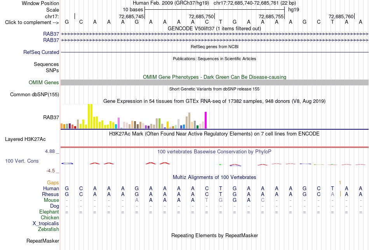The image size is (369, 250).
Task: Select the Mouse species label
Action: (x=51, y=200)
